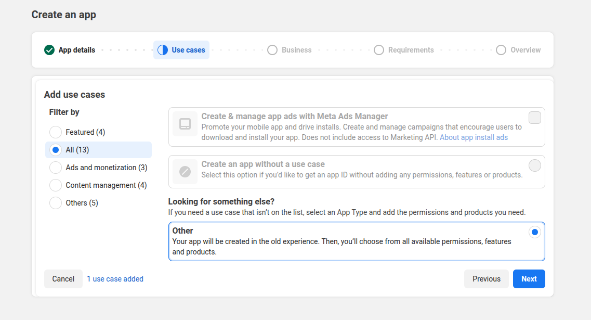591x320 pixels.
Task: Click the Requirements step circle icon
Action: click(379, 50)
